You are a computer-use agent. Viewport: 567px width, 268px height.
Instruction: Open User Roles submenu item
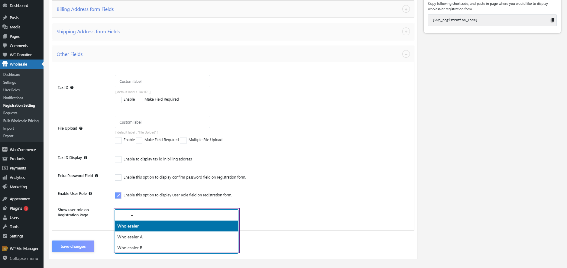11,90
